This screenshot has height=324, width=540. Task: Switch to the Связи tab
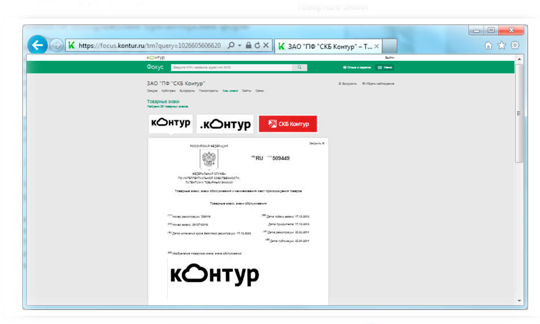tap(260, 91)
